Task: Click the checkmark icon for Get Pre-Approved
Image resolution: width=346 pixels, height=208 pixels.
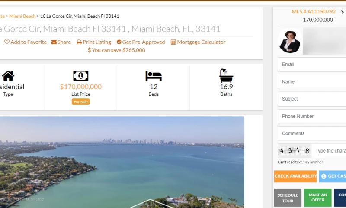Action: (119, 42)
